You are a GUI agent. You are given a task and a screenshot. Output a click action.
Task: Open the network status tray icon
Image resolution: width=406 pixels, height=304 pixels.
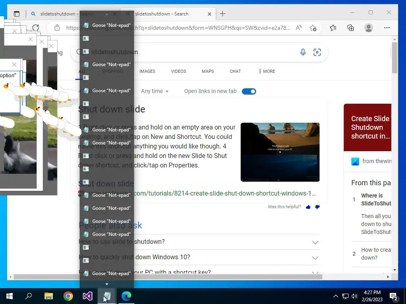[345, 296]
